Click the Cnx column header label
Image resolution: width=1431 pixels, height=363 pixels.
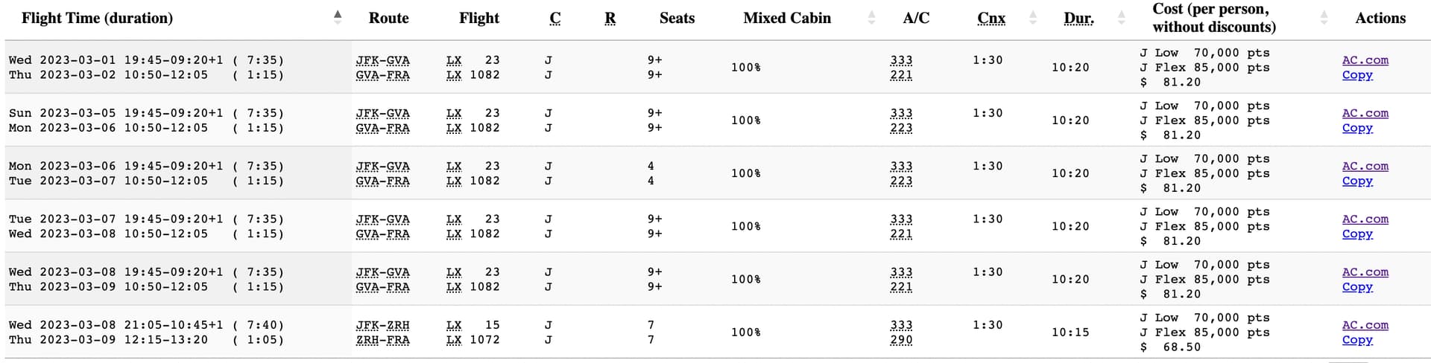tap(991, 18)
